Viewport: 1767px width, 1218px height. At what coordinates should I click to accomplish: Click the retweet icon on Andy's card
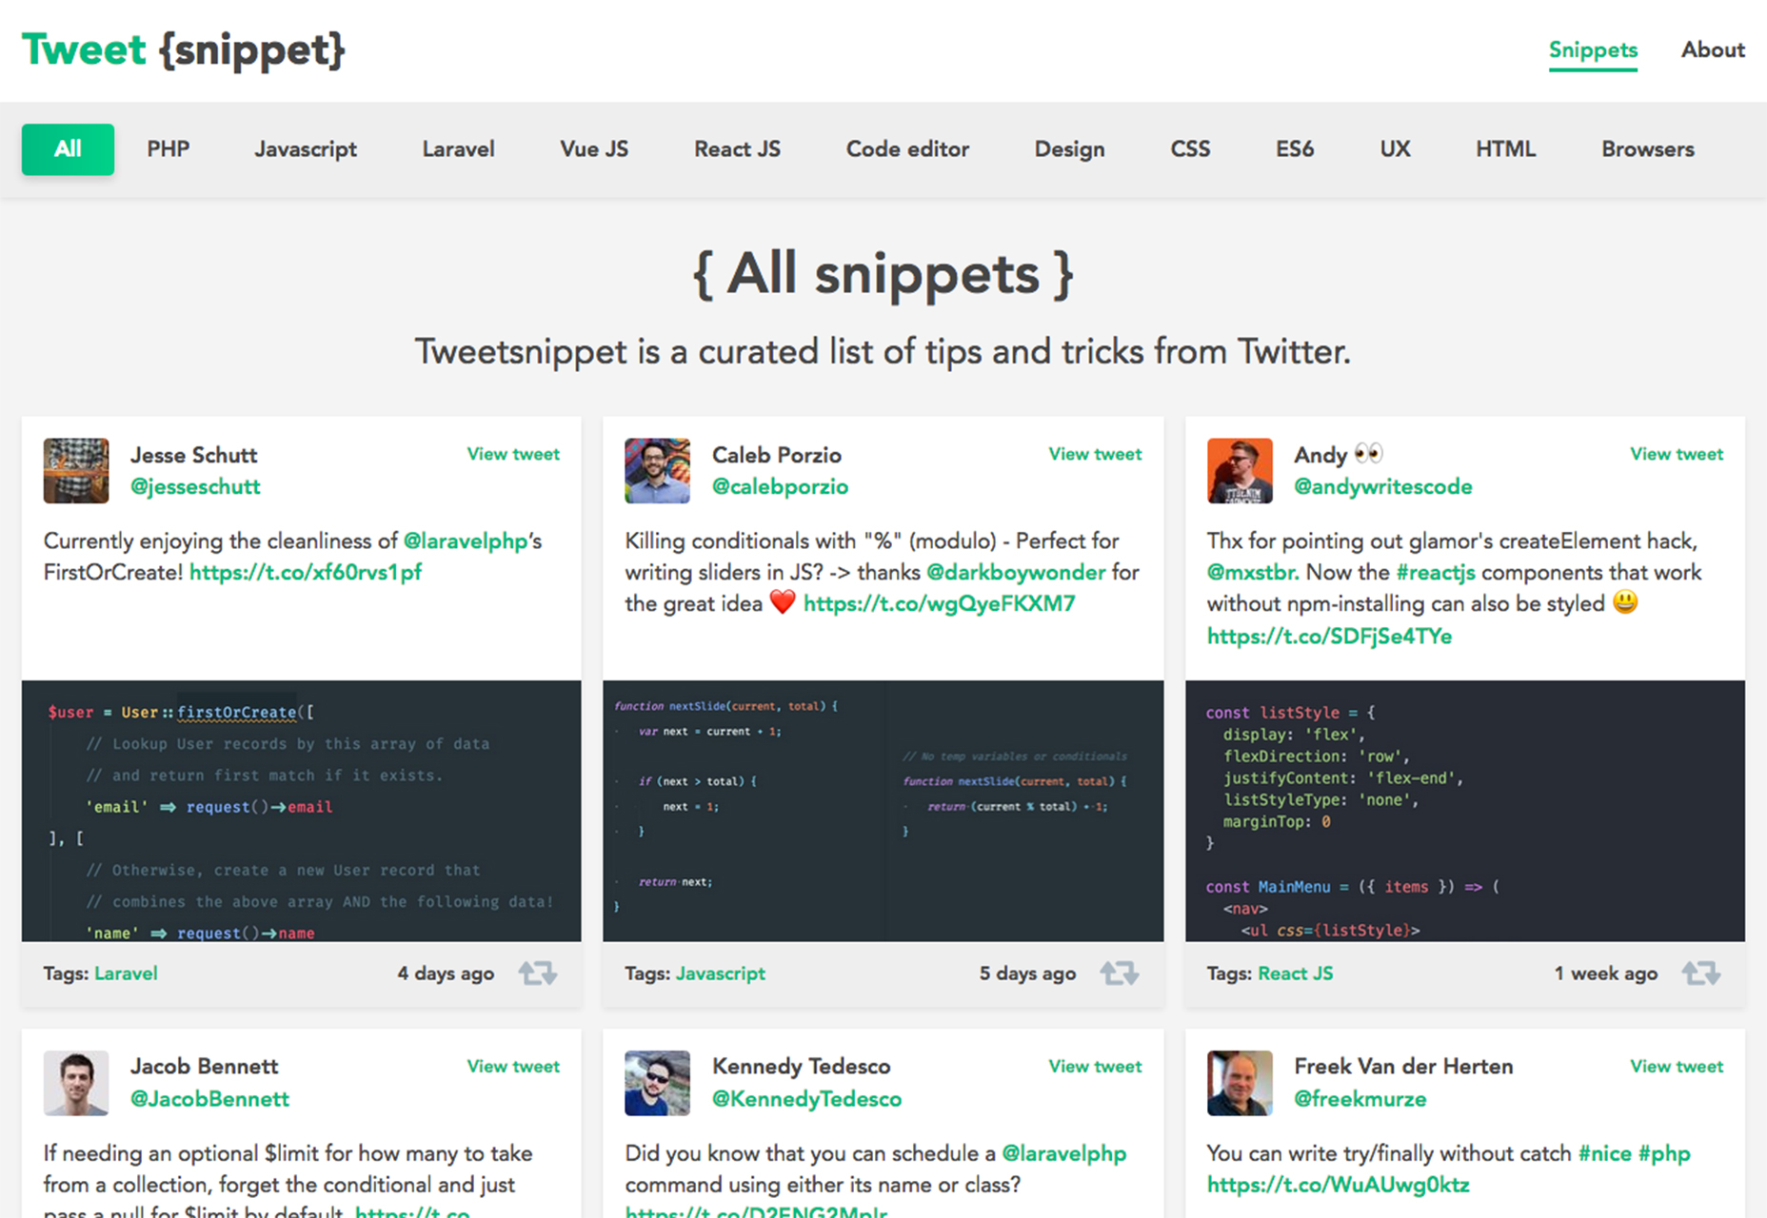pos(1701,972)
